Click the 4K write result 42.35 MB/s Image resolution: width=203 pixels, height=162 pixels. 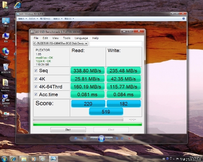(123, 79)
